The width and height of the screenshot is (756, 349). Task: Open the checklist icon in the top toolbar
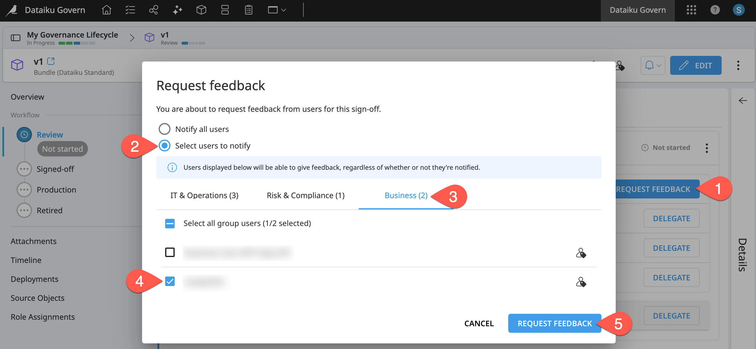click(x=129, y=10)
